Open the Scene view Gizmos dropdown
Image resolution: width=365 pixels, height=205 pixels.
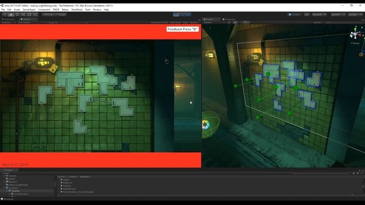coord(318,23)
